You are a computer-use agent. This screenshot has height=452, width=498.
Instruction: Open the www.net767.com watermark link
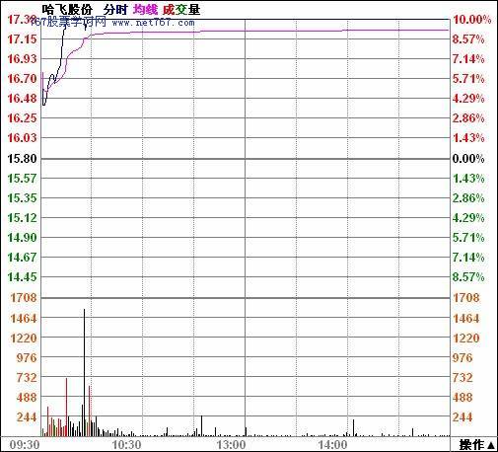coord(153,23)
